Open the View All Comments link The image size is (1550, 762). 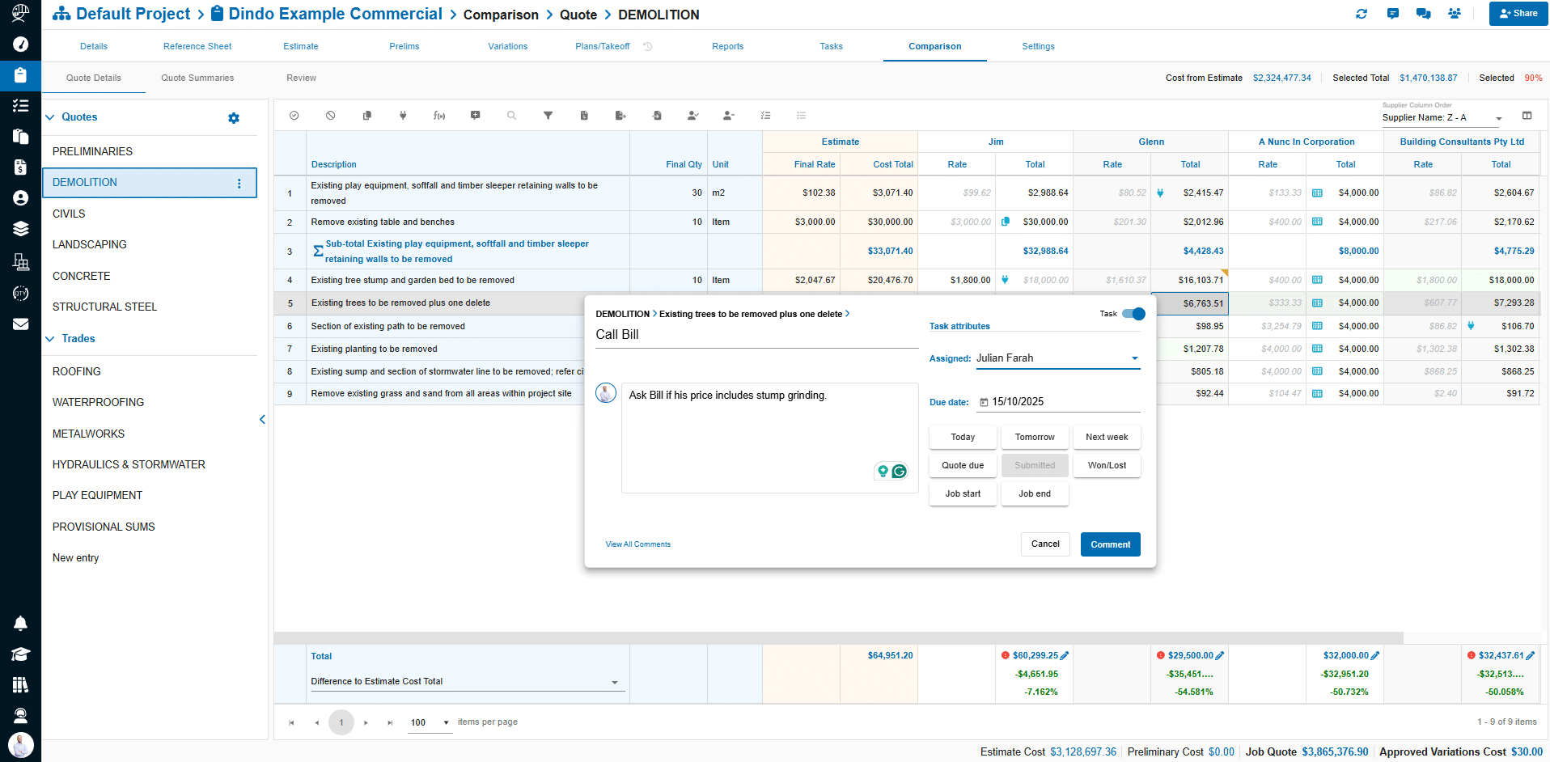point(637,544)
